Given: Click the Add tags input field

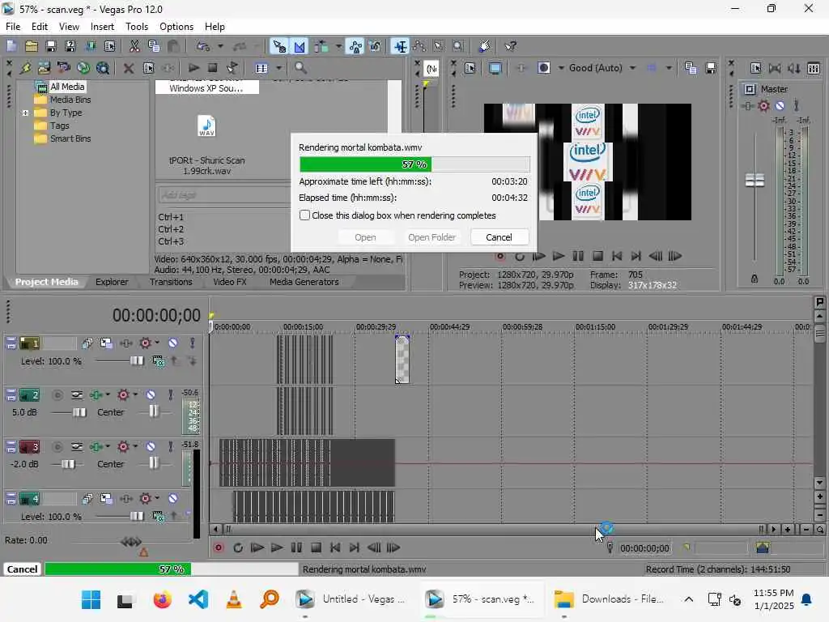Looking at the screenshot, I should click(x=224, y=194).
